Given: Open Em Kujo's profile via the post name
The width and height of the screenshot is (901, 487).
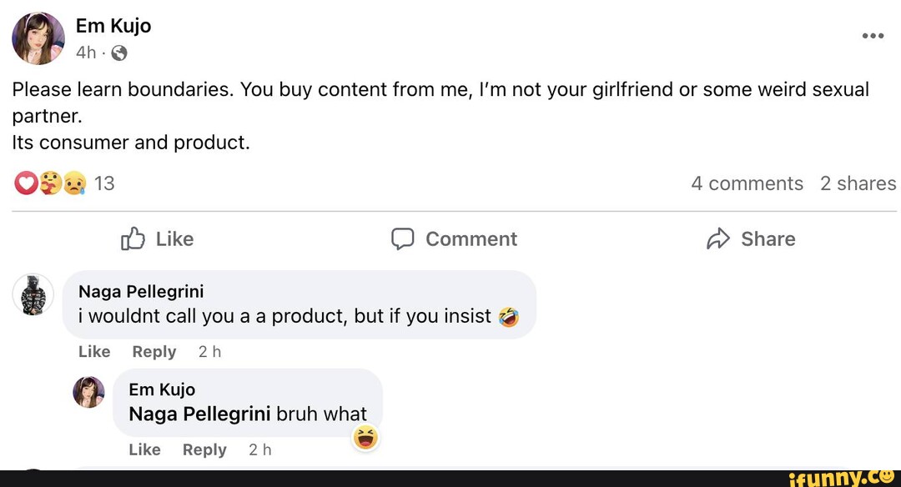Looking at the screenshot, I should pos(113,25).
